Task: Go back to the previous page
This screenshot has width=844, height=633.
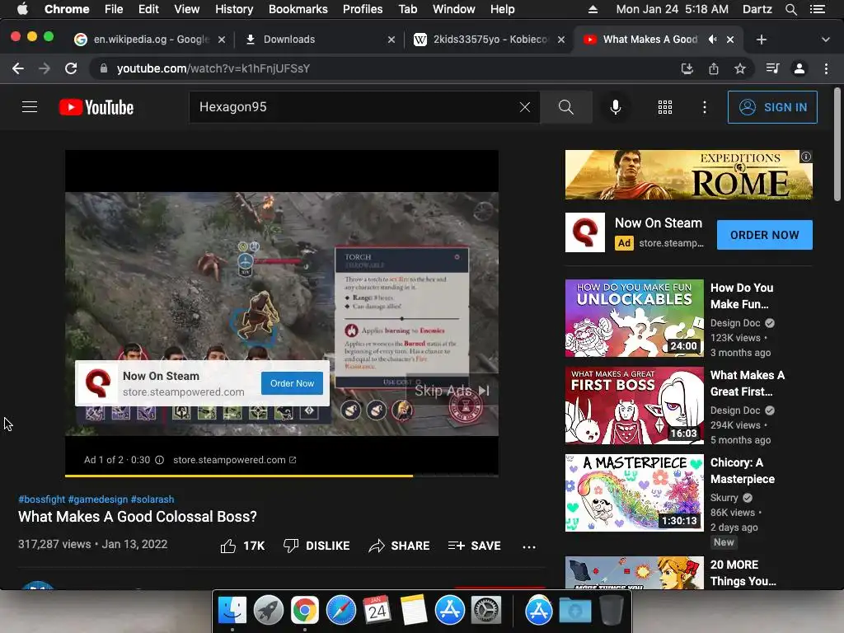Action: [18, 68]
